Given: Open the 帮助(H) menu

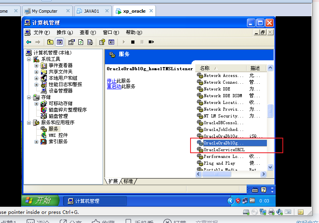Looking at the screenshot, I should pyautogui.click(x=134, y=33).
